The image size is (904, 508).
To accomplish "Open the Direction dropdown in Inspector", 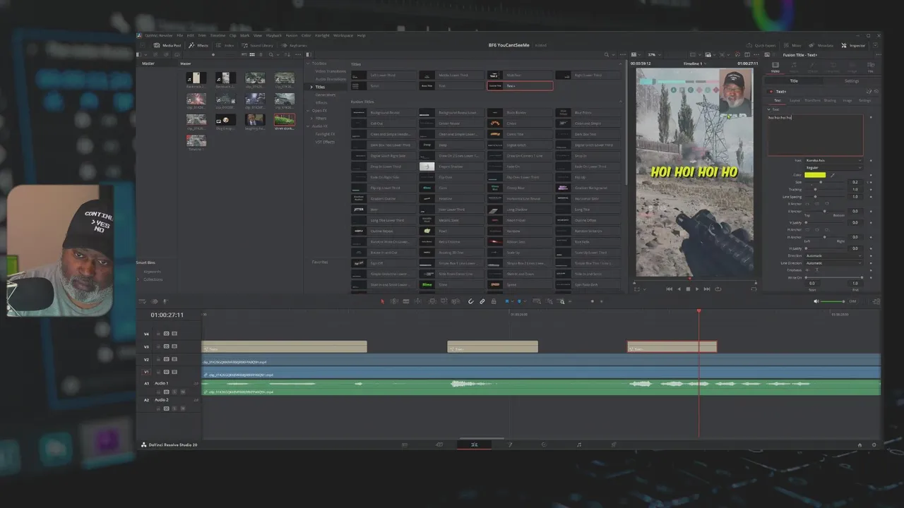I will (833, 255).
